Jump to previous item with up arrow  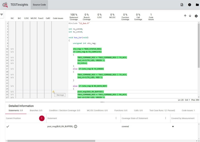point(185,16)
